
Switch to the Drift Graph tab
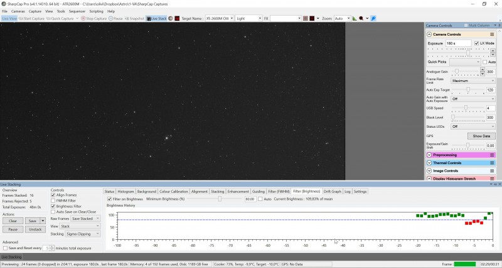pos(333,192)
